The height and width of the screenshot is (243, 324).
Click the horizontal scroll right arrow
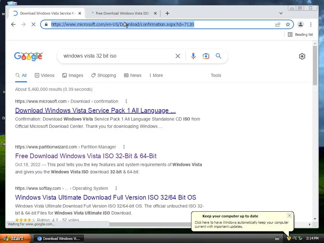[x=309, y=224]
